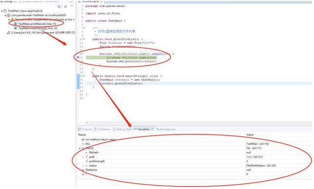The width and height of the screenshot is (314, 189).
Task: Select TestMain.printFileList() line 15 stack frame
Action: [37, 24]
